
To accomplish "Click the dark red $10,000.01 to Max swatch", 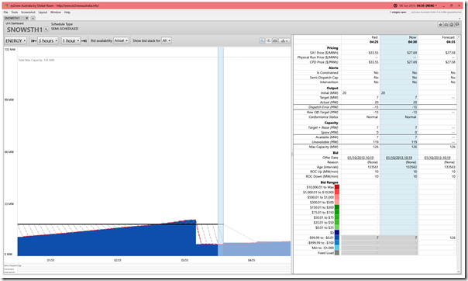I will point(337,187).
